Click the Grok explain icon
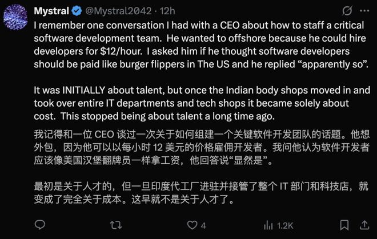 pos(347,11)
